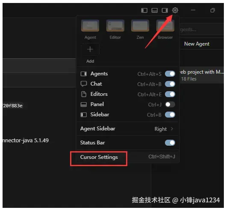
Task: Turn off the Sidebar toggle switch
Action: [x=170, y=115]
